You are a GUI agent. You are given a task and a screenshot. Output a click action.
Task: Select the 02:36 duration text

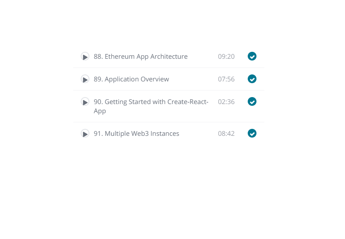coord(226,102)
